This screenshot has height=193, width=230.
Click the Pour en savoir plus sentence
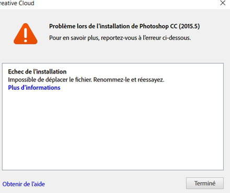pos(120,38)
